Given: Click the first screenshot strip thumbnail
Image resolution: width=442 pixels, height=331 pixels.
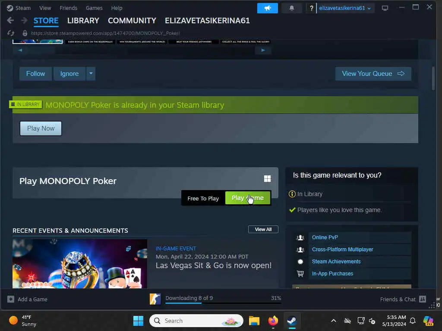Looking at the screenshot, I should coord(38,42).
